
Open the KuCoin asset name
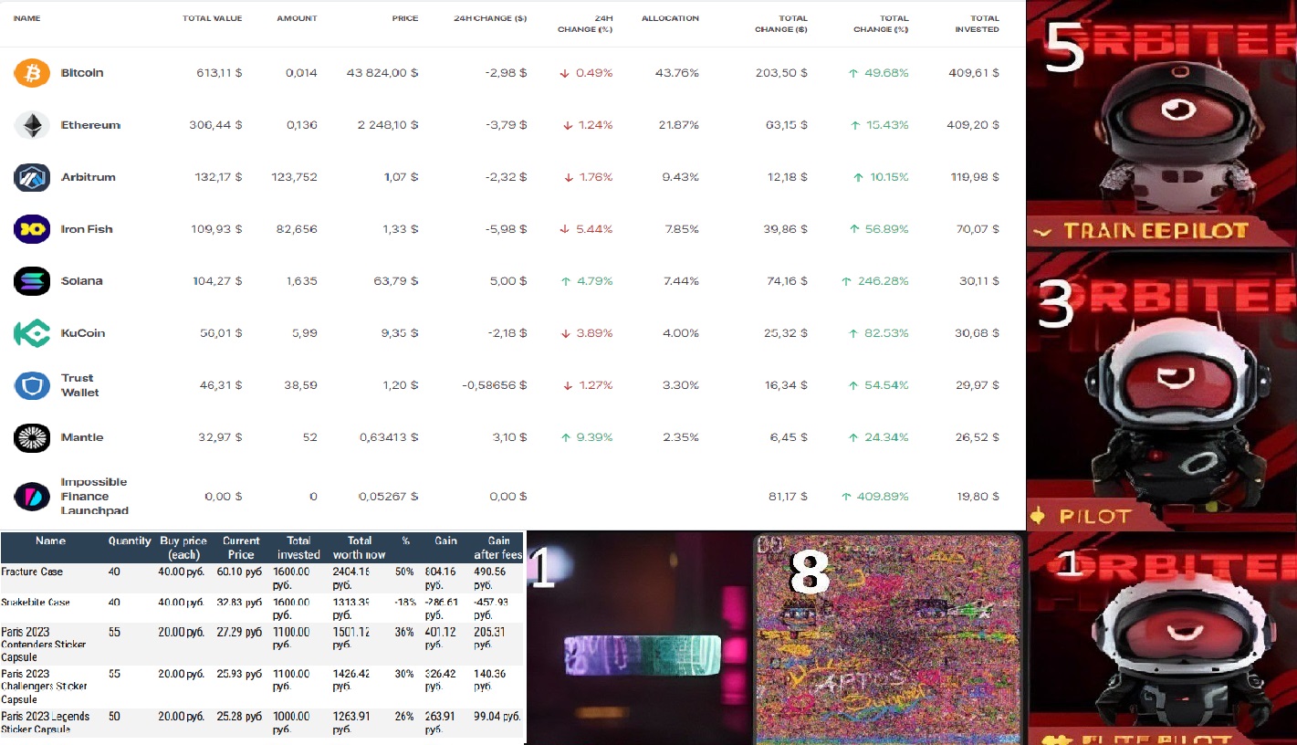point(83,333)
